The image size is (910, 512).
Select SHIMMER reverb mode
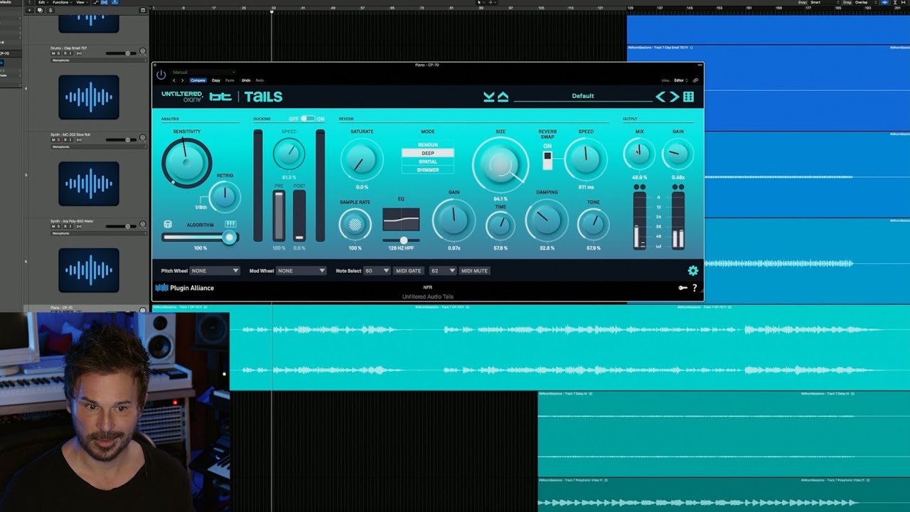(x=428, y=170)
